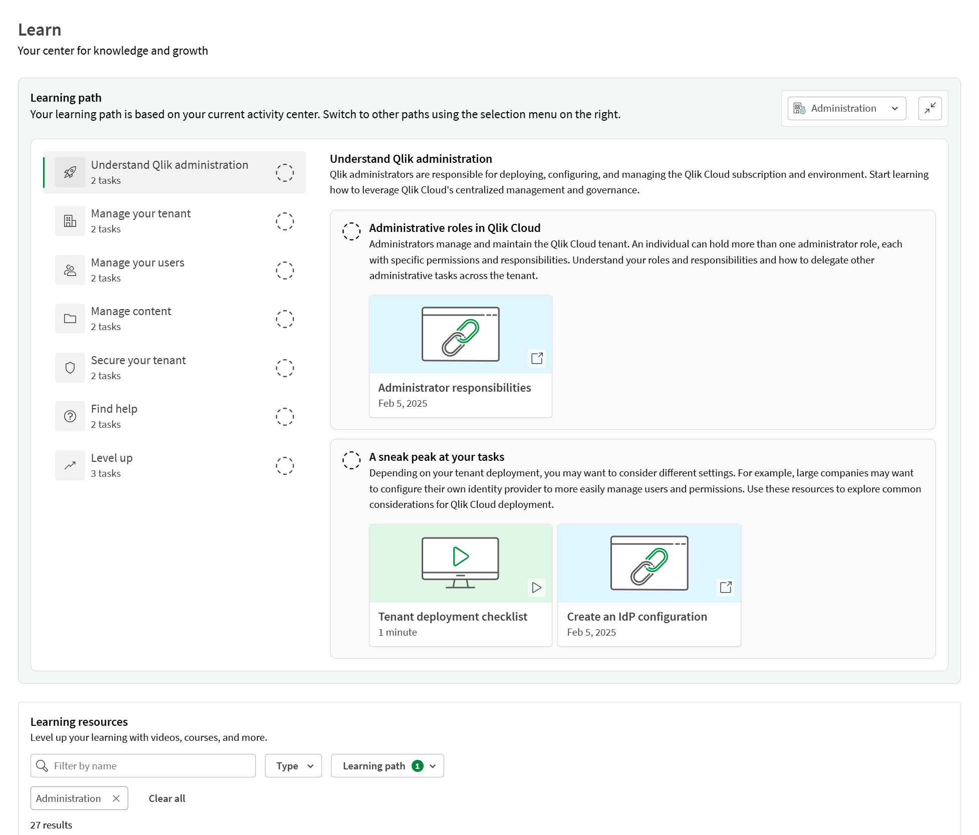Click the external link icon on Create an IdP configuration
979x835 pixels.
(726, 587)
